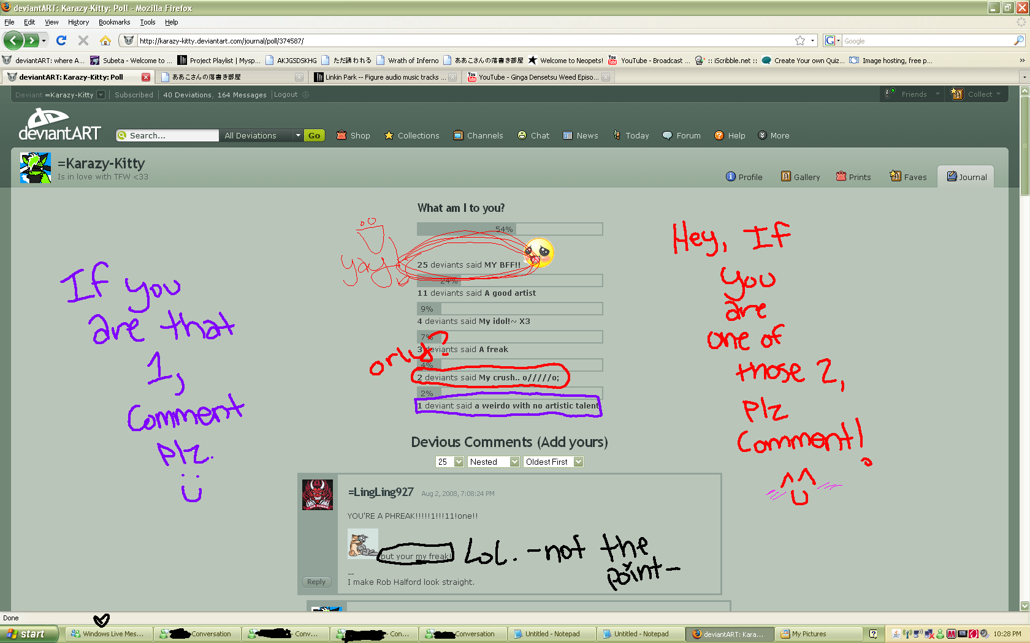Click the Firefox forward arrow button
Viewport: 1030px width, 643px height.
[x=31, y=40]
